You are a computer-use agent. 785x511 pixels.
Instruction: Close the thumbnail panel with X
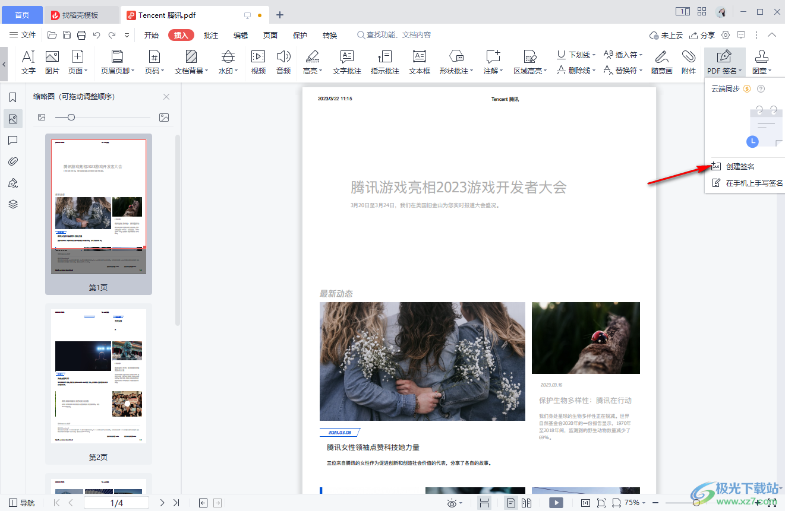tap(166, 97)
